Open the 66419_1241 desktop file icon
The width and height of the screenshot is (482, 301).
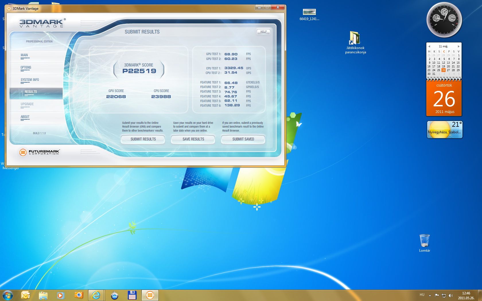pos(309,15)
